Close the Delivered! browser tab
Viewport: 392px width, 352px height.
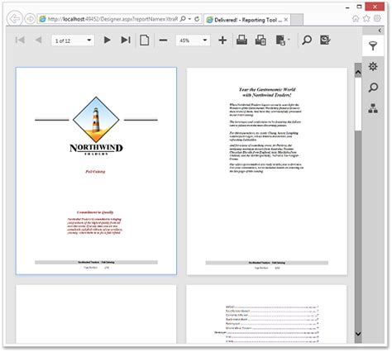tap(286, 20)
